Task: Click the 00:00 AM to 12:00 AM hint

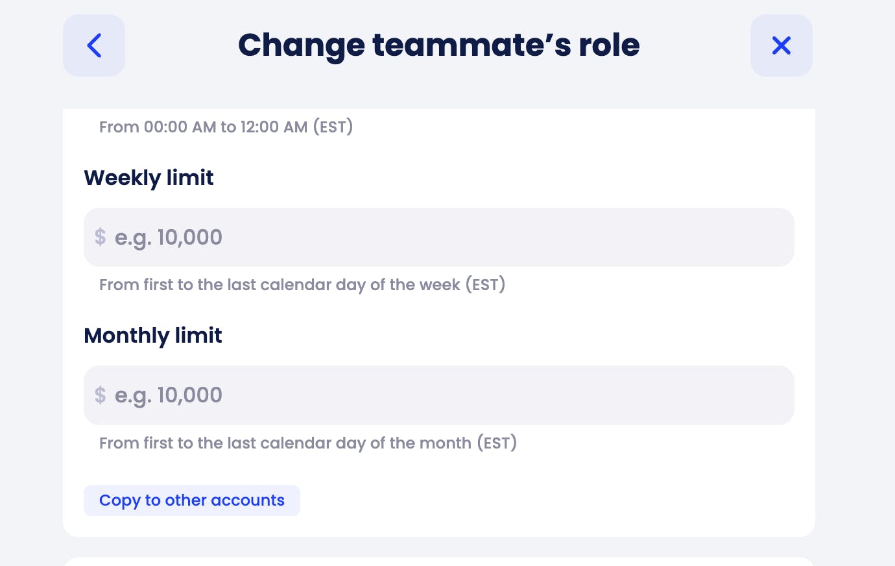Action: [226, 127]
